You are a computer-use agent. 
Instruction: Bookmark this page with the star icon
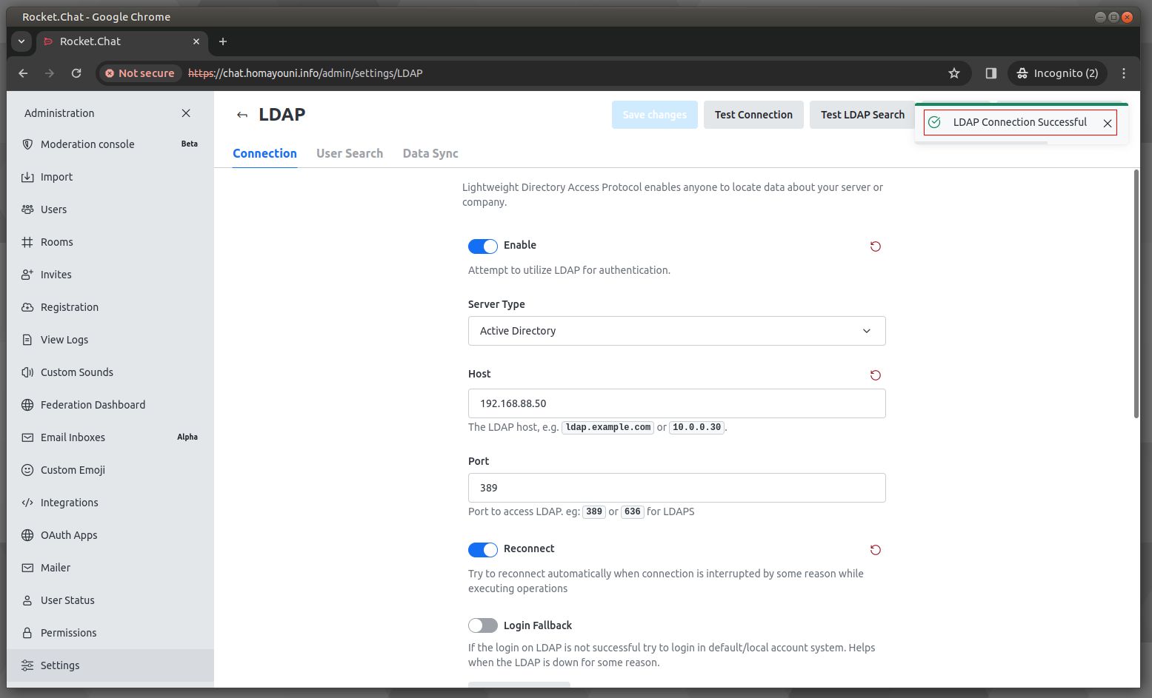(954, 73)
